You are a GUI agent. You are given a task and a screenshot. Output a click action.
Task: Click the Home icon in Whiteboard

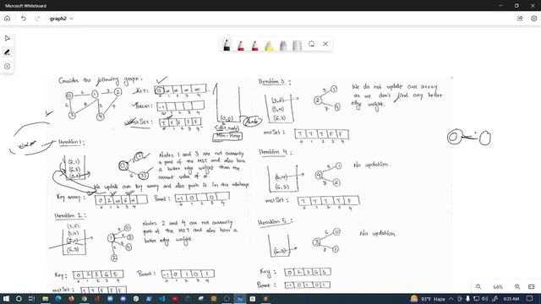point(8,19)
